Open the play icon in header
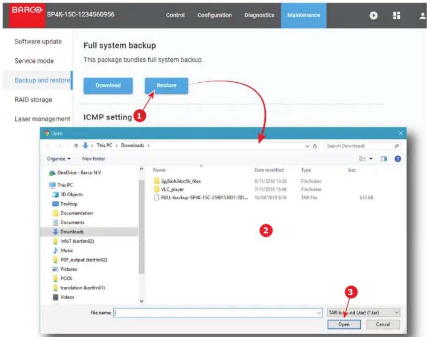Image resolution: width=427 pixels, height=337 pixels. pos(373,16)
